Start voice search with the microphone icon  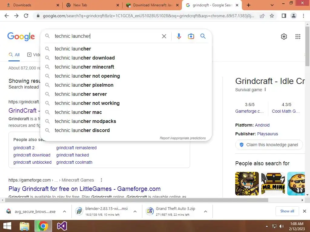(179, 36)
